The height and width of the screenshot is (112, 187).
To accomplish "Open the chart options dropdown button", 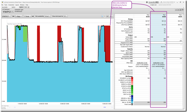I will coord(111,16).
